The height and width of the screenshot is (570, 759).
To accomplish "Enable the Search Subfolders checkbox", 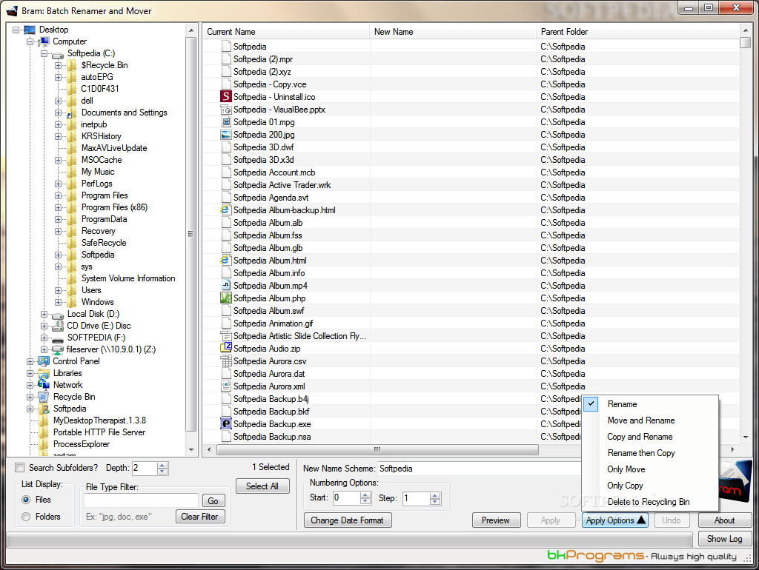I will click(20, 468).
